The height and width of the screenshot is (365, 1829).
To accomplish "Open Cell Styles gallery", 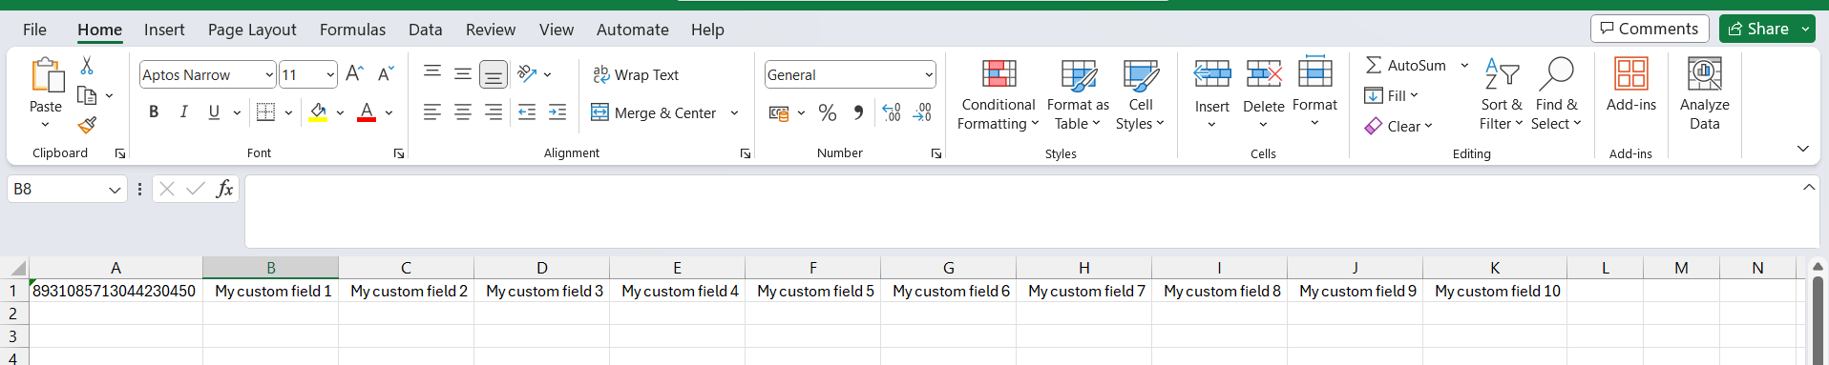I will point(1140,94).
